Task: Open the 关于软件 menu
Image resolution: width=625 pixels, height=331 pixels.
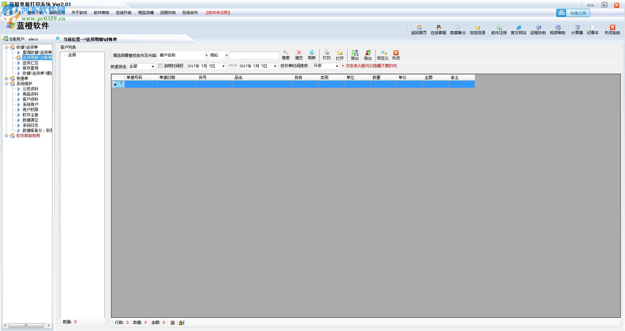Action: [79, 13]
